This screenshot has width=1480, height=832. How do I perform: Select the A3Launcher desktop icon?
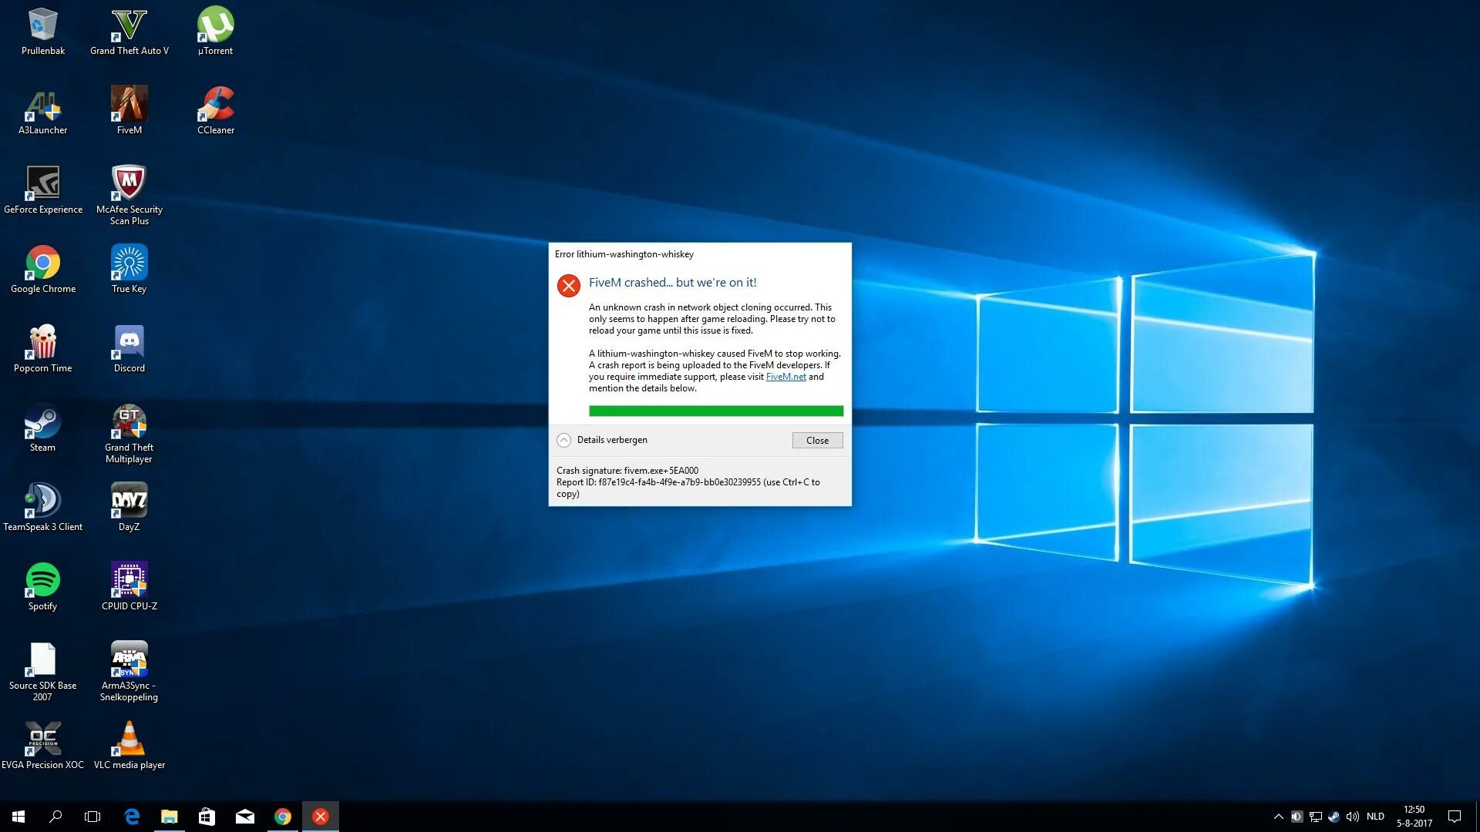[42, 112]
